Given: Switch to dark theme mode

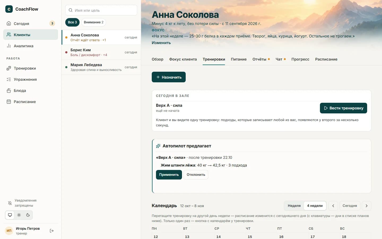Looking at the screenshot, I should 28,215.
